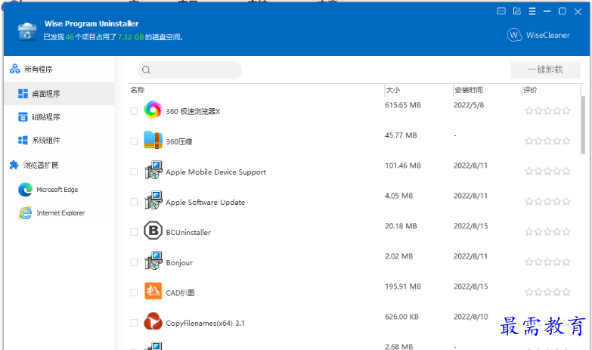Open the hamburger menu in title bar
Screen dimensions: 592x350
click(x=532, y=11)
